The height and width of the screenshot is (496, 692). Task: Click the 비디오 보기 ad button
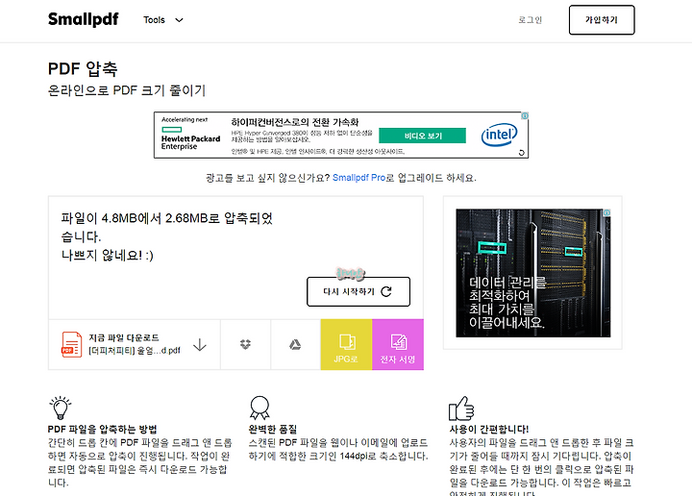pos(422,136)
